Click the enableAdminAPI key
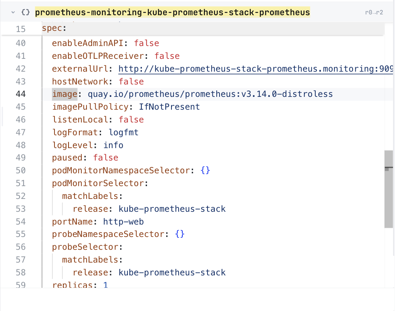 87,43
